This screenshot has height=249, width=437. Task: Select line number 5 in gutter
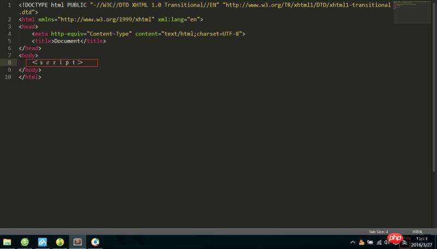click(x=9, y=41)
